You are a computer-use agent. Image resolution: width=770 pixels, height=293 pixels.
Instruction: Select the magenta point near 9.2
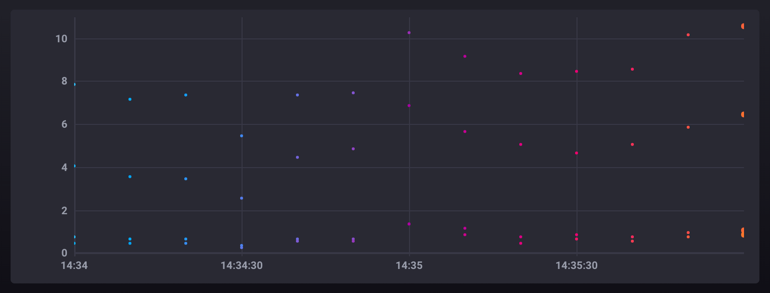[465, 56]
